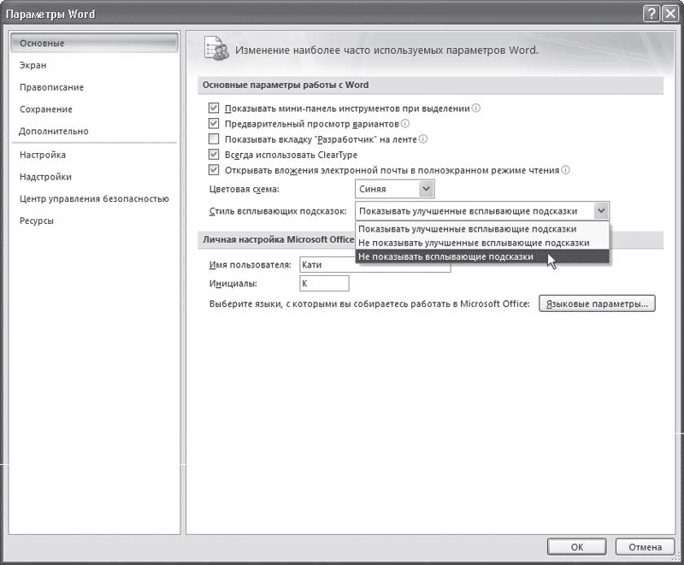
Task: Open the Цветовая схема dropdown
Action: (x=395, y=189)
